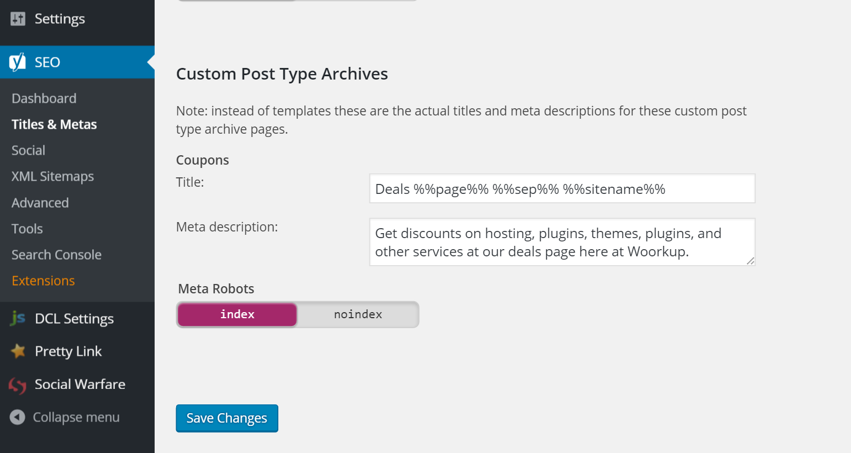Open the Advanced SEO page
851x453 pixels.
tap(40, 203)
